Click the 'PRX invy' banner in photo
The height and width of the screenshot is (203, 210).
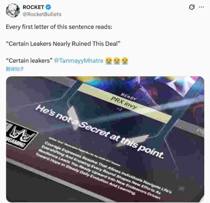[124, 103]
